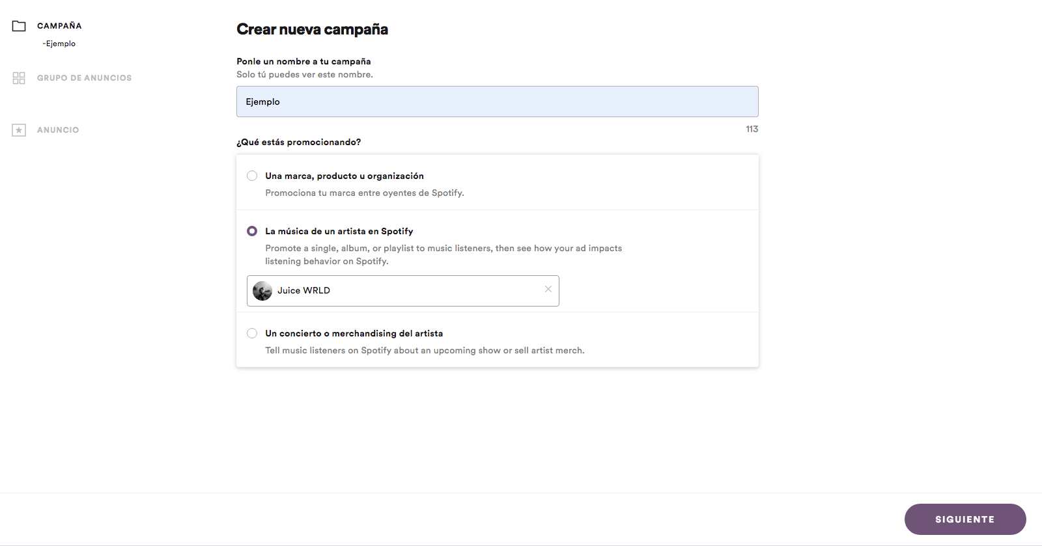Select the brand, product or organization radio button
The height and width of the screenshot is (546, 1042).
pos(252,176)
